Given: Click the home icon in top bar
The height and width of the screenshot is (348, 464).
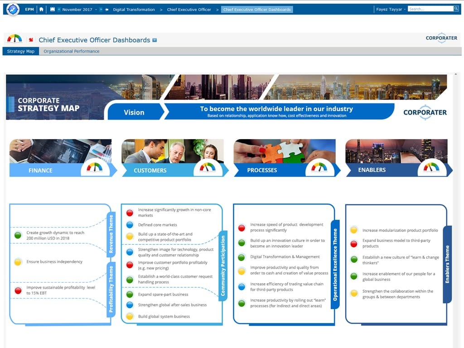Looking at the screenshot, I should click(x=42, y=9).
